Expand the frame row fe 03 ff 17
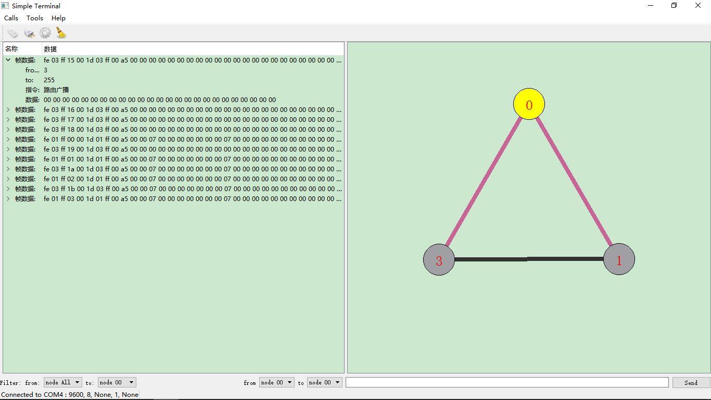 [8, 119]
